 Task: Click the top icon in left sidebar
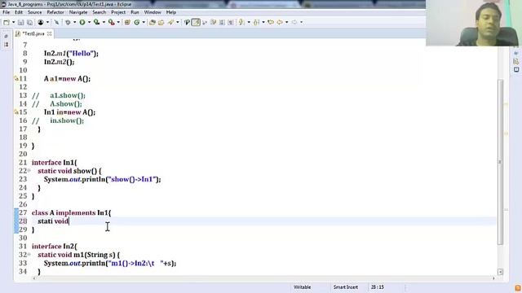coord(6,36)
